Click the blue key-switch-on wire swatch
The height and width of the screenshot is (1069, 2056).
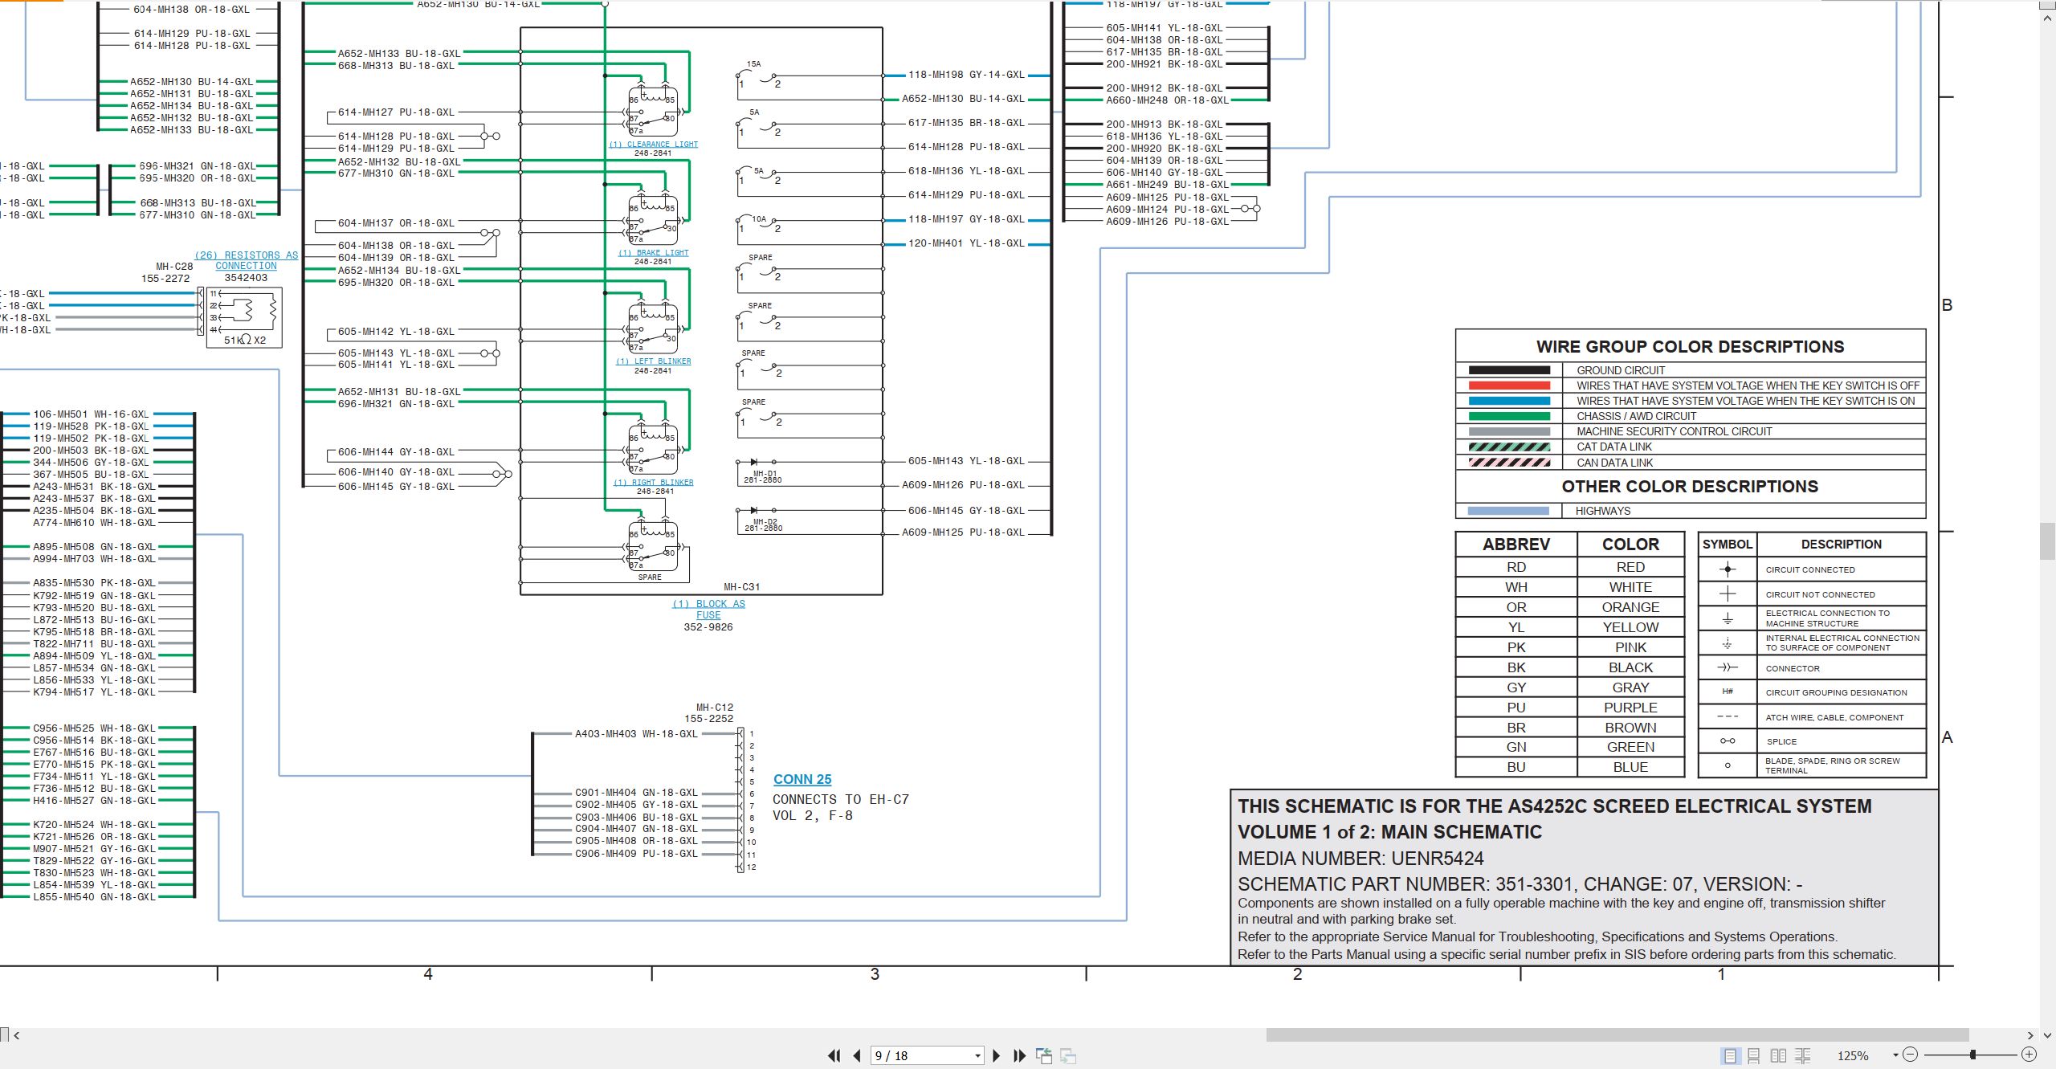tap(1509, 401)
